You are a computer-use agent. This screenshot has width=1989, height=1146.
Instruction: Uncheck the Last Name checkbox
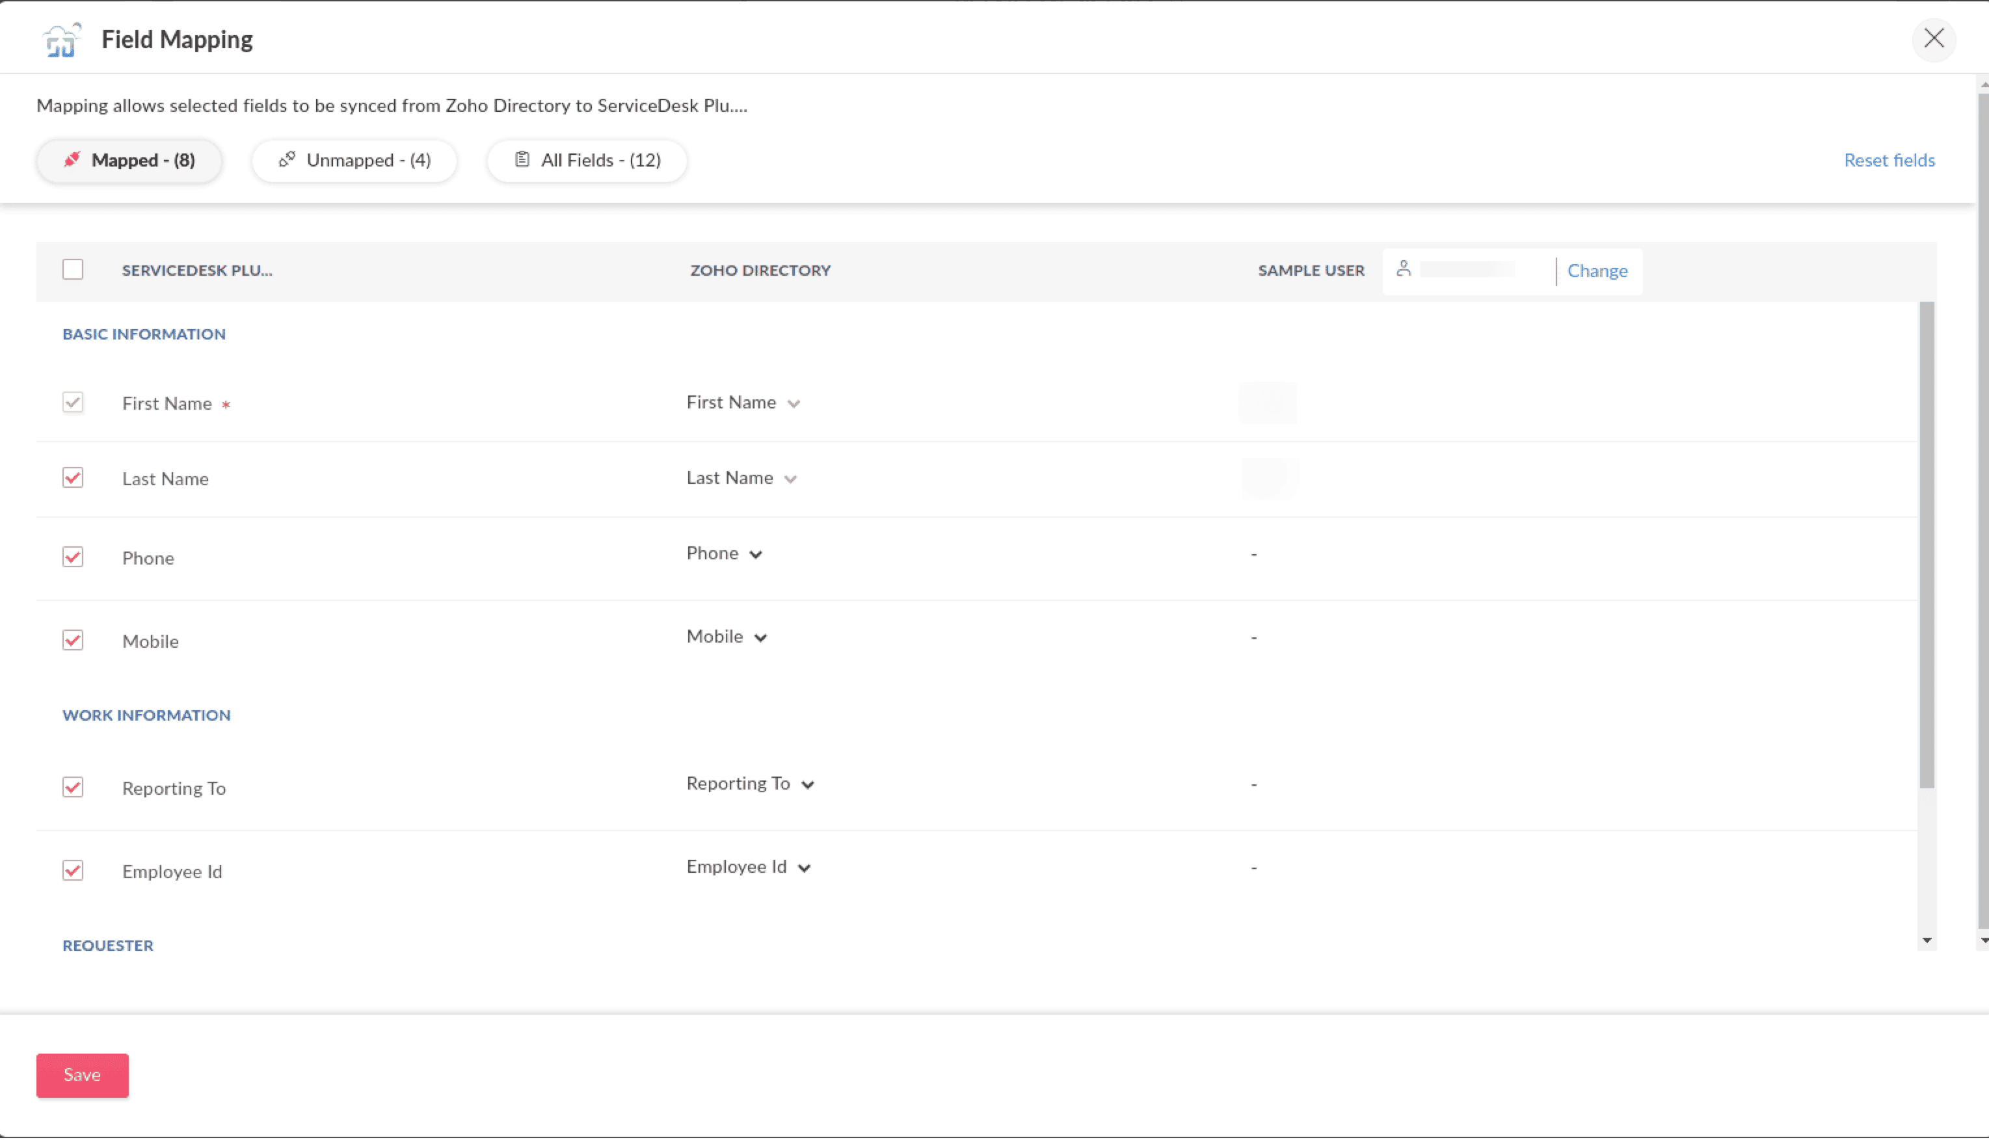coord(73,478)
